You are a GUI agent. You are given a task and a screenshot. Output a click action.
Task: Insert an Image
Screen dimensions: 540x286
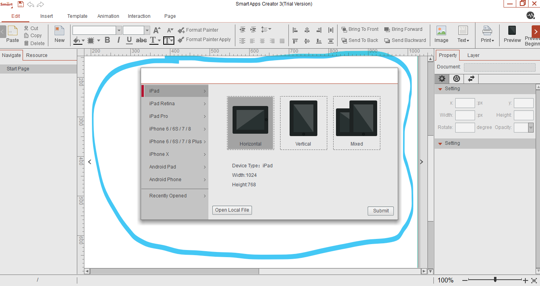(441, 34)
